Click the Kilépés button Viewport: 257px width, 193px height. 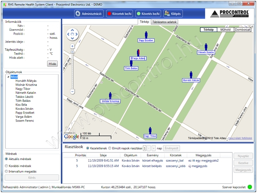pos(173,14)
